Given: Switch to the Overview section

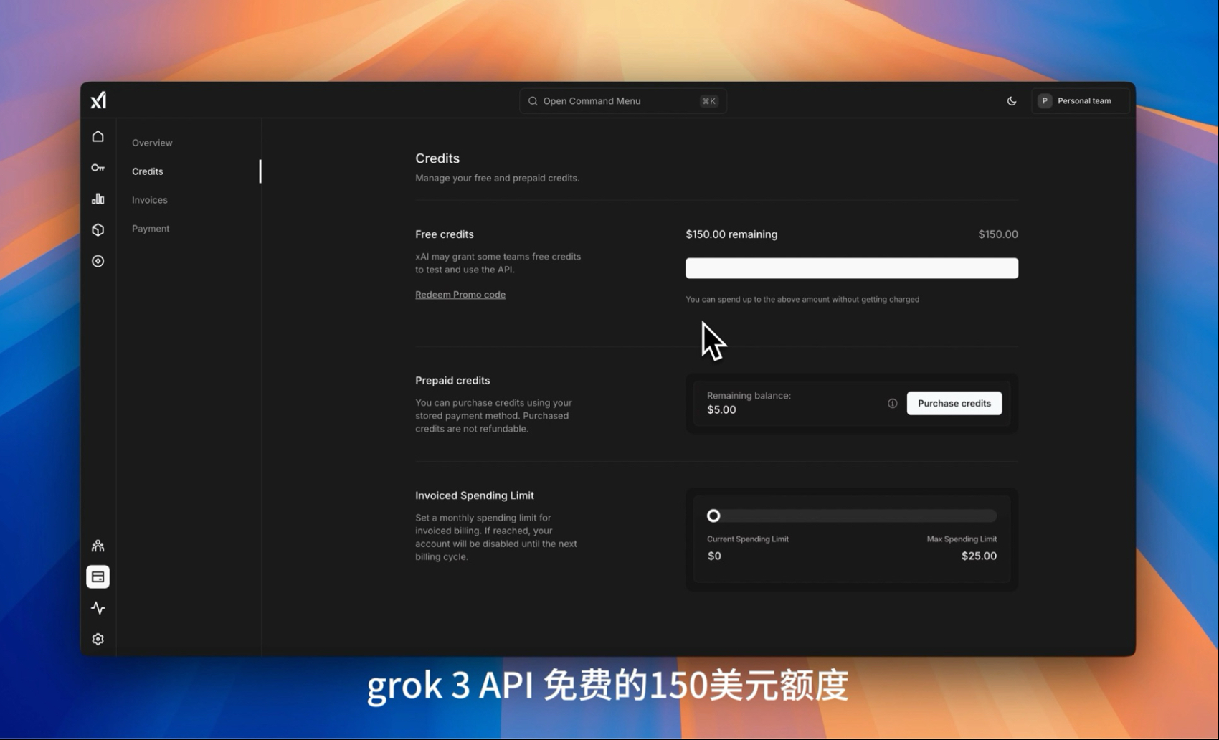Looking at the screenshot, I should coord(151,142).
